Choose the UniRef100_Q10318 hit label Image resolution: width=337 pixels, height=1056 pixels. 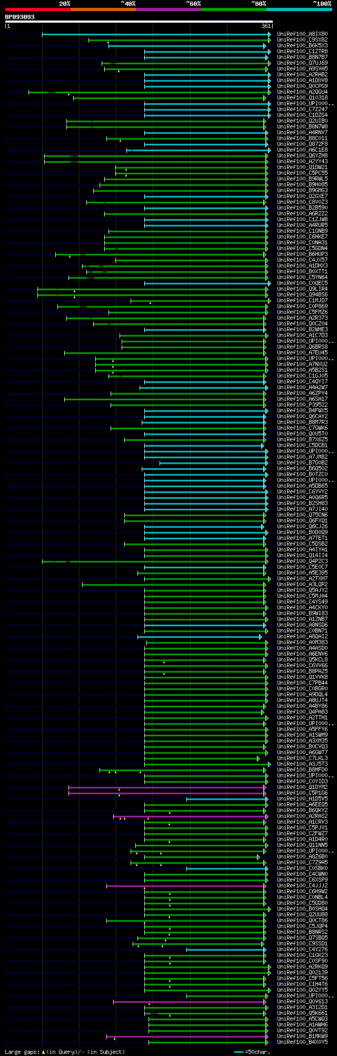coord(302,98)
